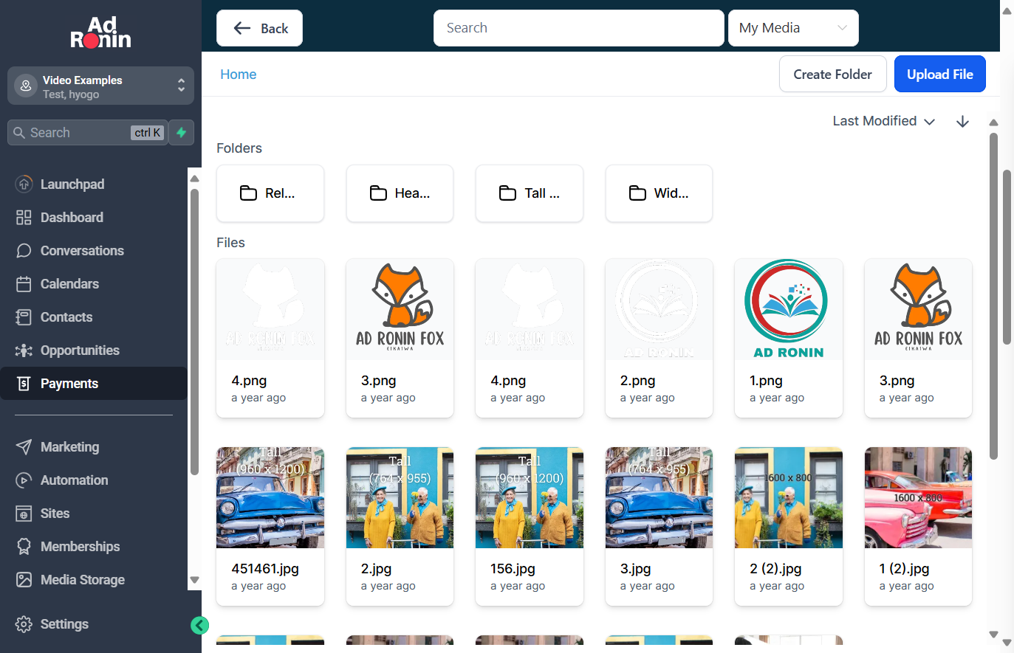The image size is (1014, 653).
Task: Select the 1 (2).jpg red car thumbnail
Action: pos(918,497)
